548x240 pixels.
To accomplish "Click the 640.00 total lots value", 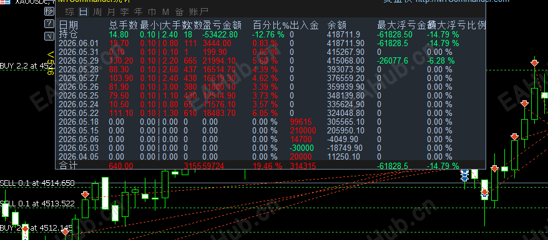I will [121, 166].
